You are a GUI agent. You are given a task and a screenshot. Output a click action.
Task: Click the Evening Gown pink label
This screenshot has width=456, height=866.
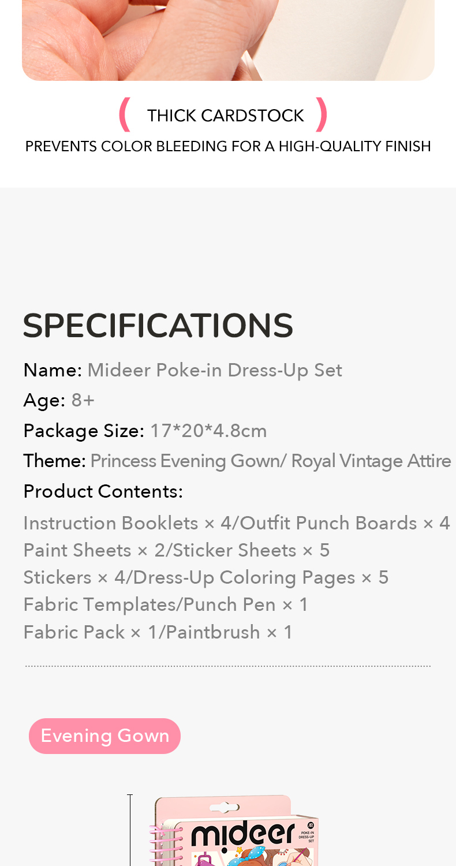pos(104,736)
